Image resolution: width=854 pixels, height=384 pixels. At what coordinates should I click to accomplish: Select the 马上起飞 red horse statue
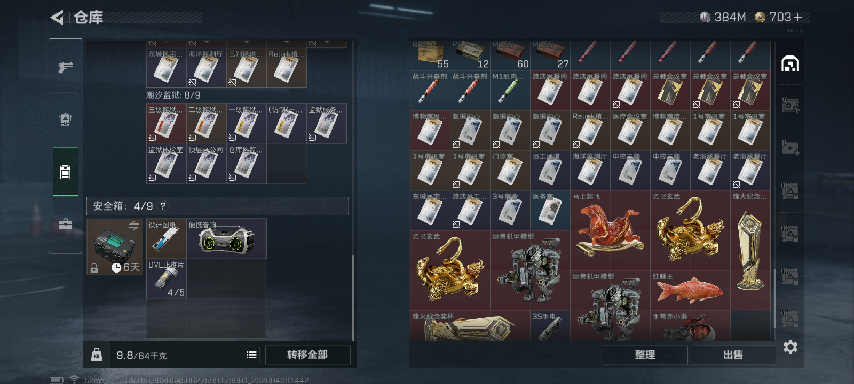point(610,230)
